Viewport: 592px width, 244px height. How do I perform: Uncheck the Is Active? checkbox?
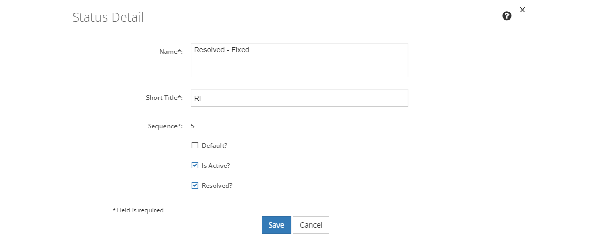[195, 165]
